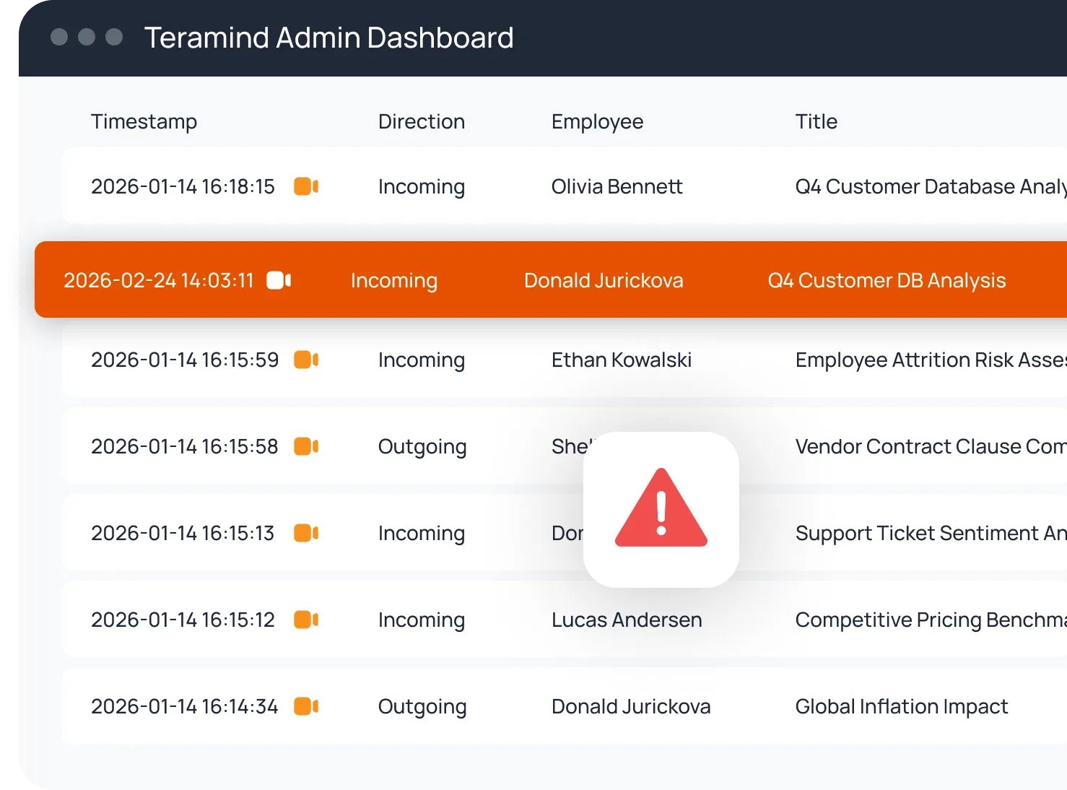This screenshot has height=790, width=1067.
Task: Click Outgoing direction in Vendor Contract row
Action: point(422,446)
